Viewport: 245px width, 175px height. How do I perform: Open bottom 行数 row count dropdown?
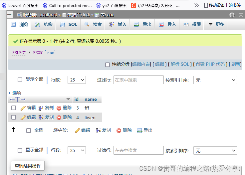[77, 150]
